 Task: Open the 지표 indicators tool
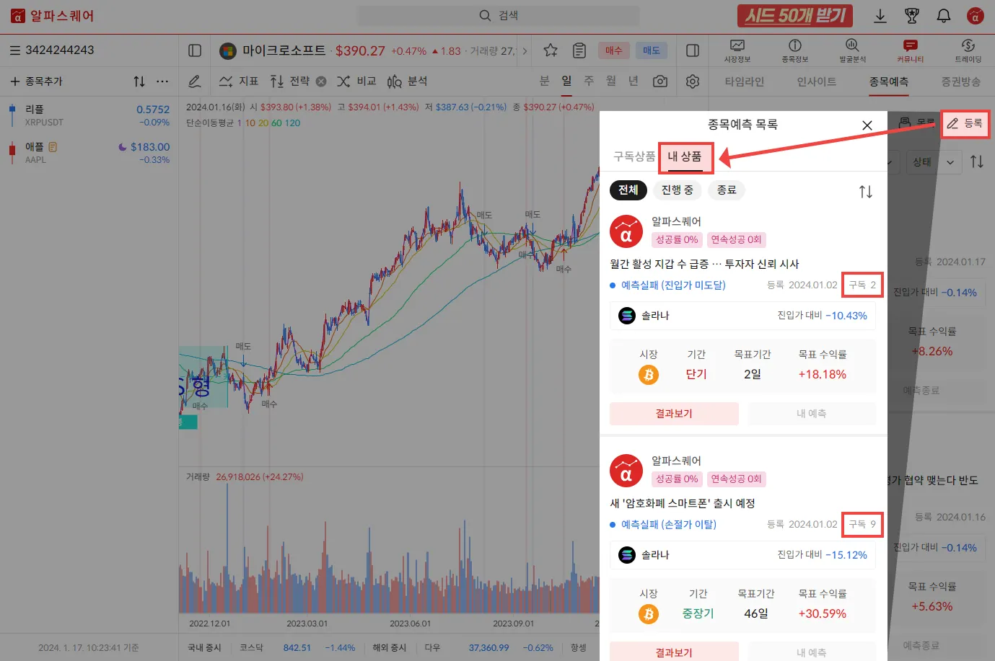238,81
